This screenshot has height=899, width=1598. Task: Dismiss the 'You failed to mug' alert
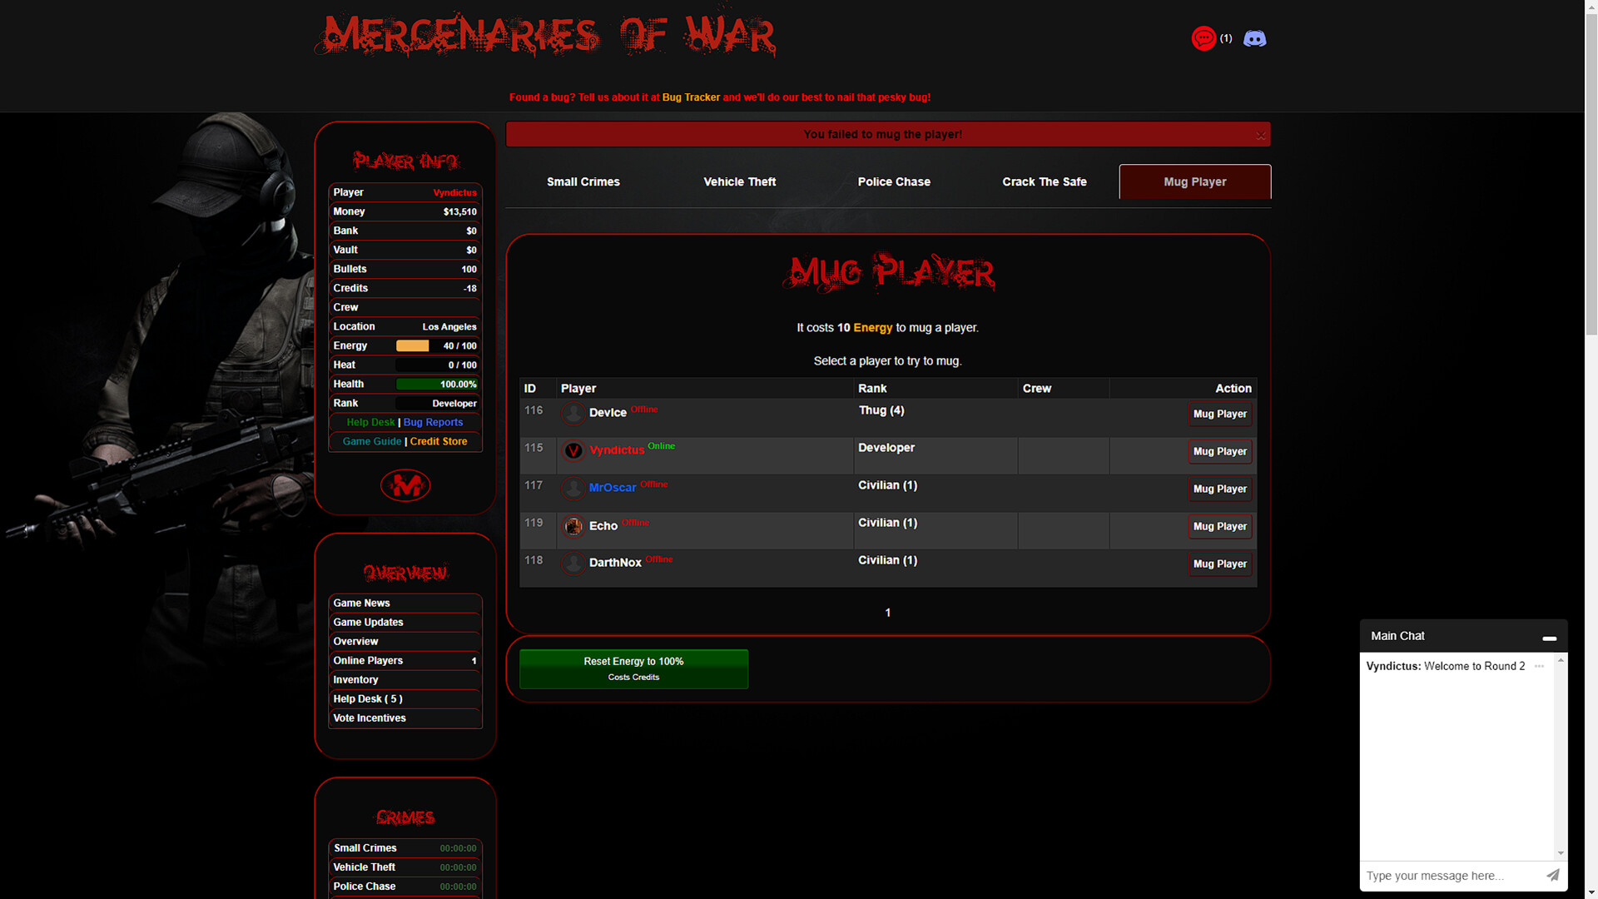[x=1260, y=134]
